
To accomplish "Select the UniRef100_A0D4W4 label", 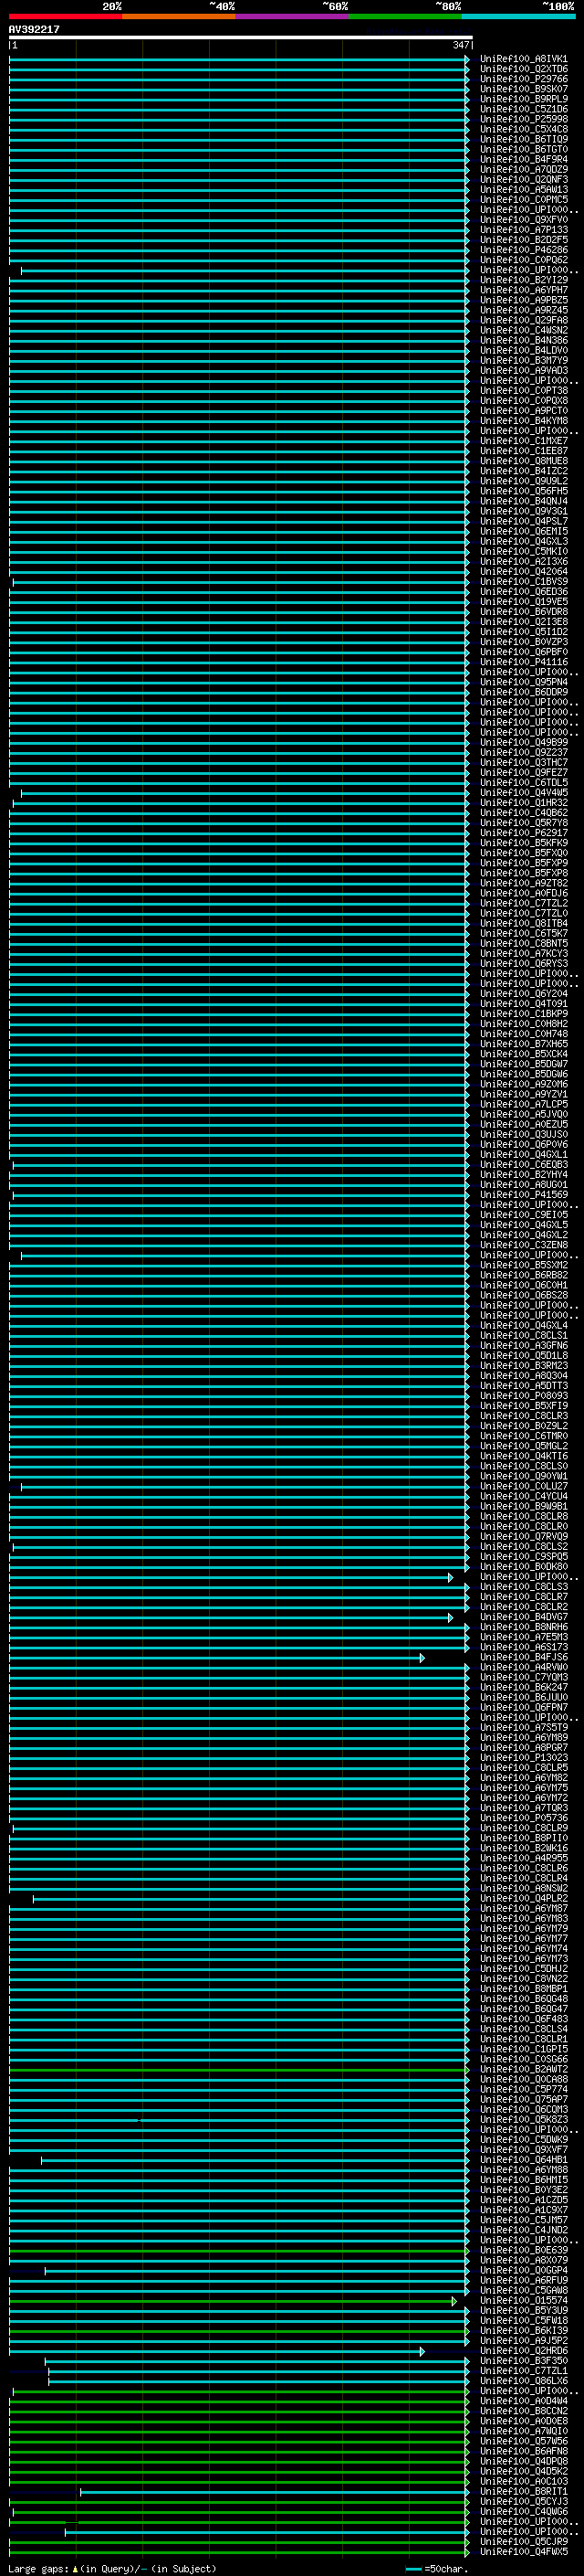I will click(523, 2401).
